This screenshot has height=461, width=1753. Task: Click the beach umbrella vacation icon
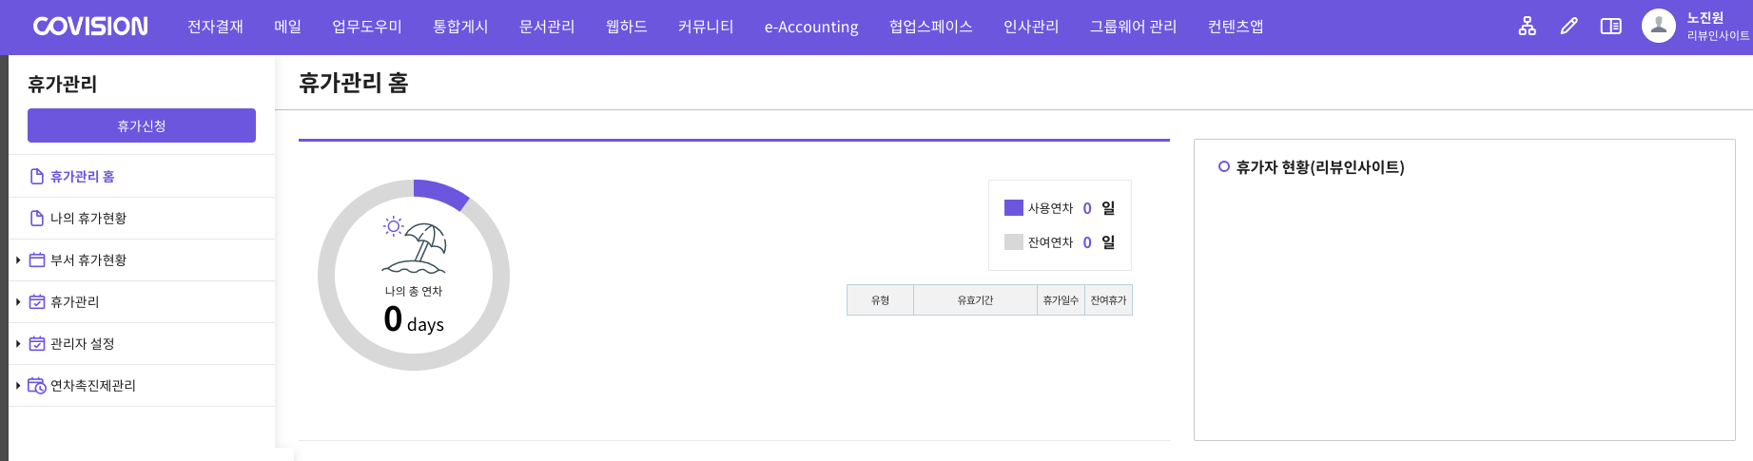[x=414, y=246]
